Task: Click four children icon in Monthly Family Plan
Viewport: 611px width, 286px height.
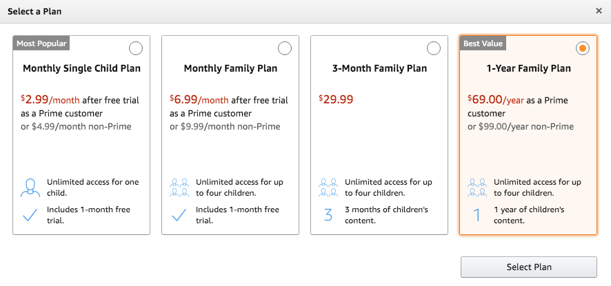Action: [179, 187]
